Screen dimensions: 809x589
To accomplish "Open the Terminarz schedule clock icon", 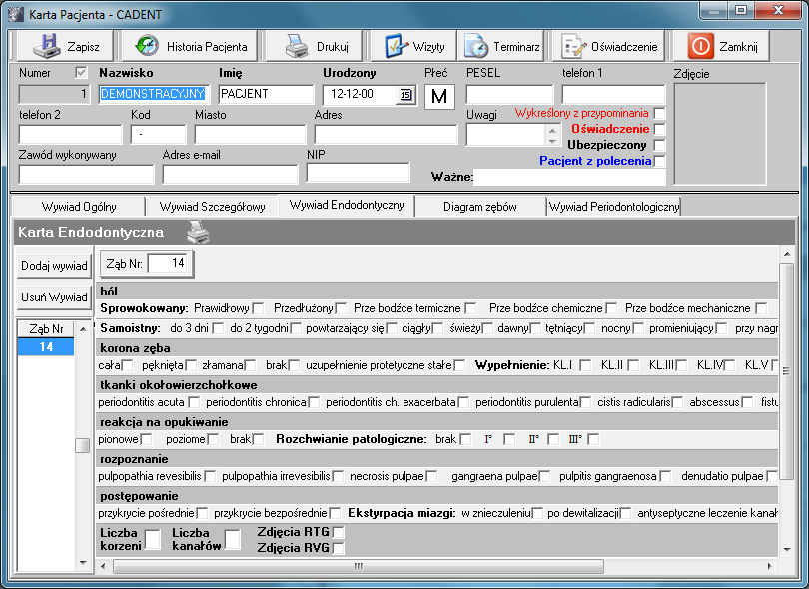I will pyautogui.click(x=476, y=46).
